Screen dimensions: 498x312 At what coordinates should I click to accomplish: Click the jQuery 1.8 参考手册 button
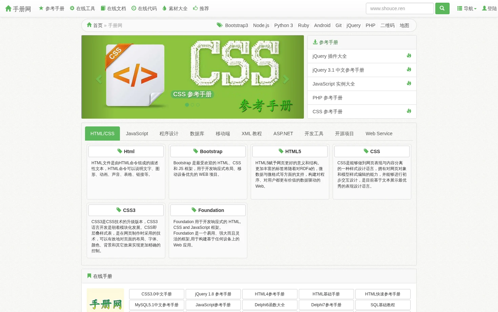tap(213, 294)
